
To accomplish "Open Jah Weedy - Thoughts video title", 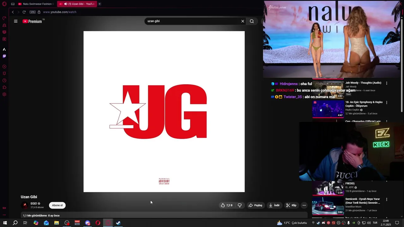I will pos(363,83).
